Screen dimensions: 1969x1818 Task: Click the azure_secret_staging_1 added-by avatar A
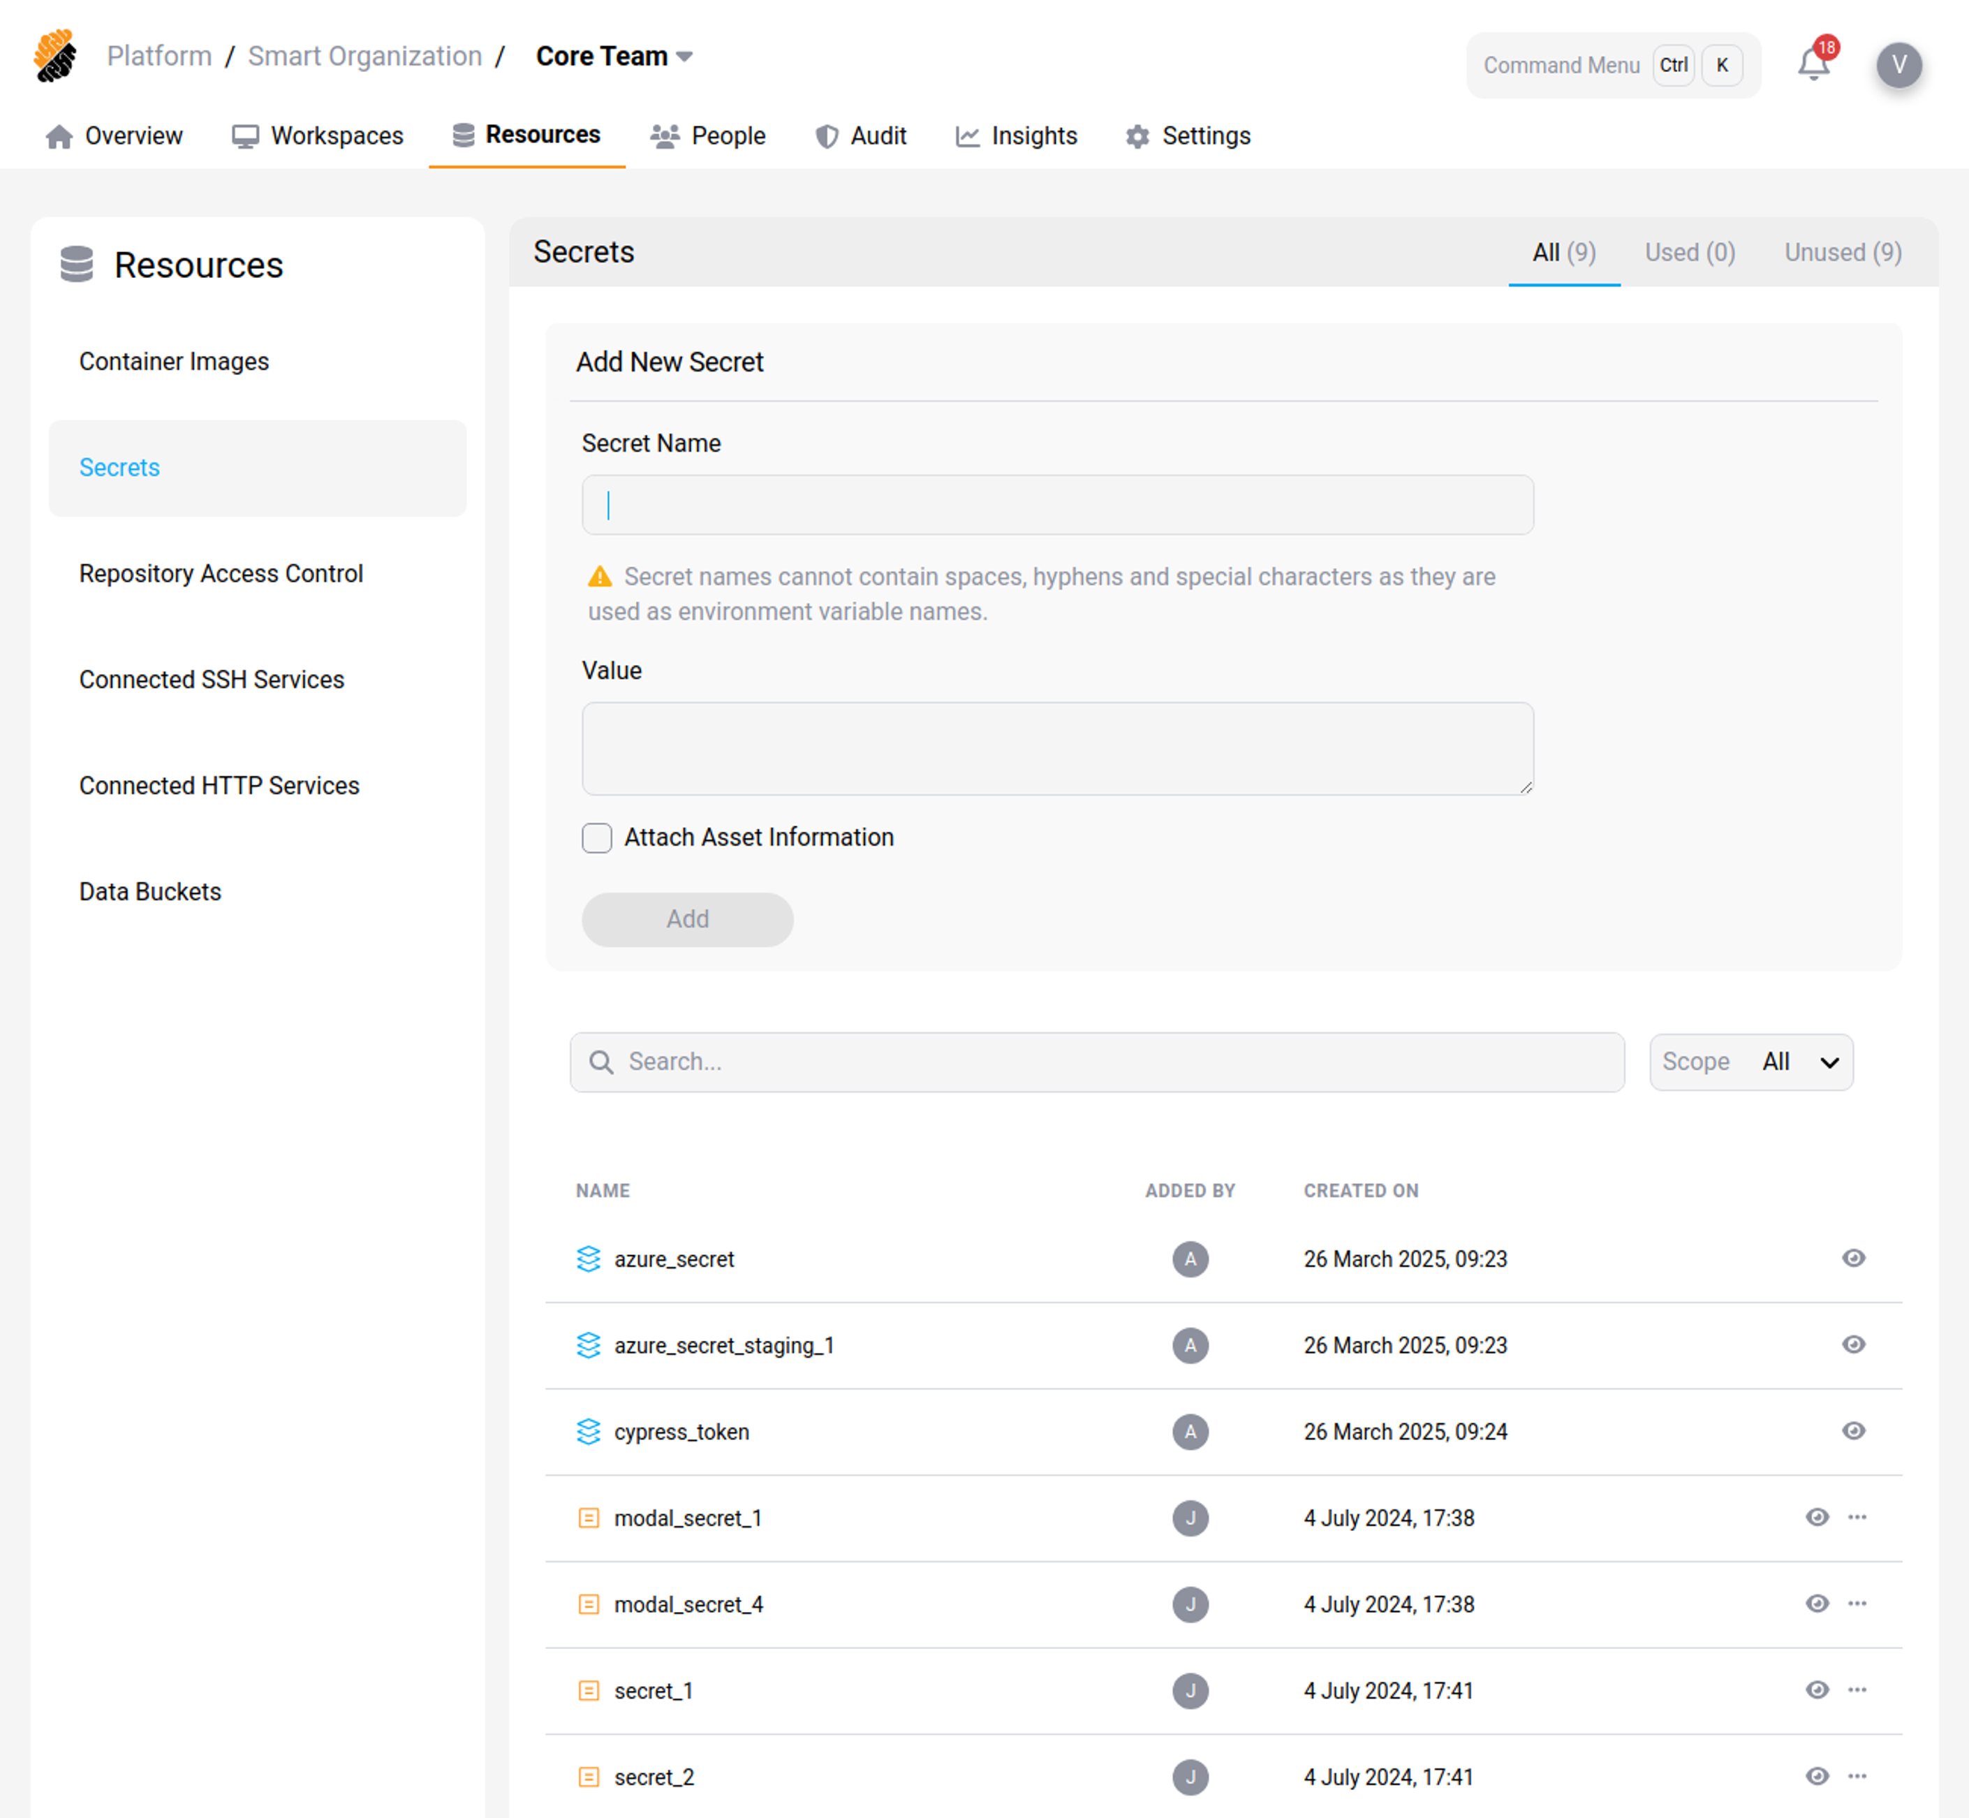click(1190, 1346)
